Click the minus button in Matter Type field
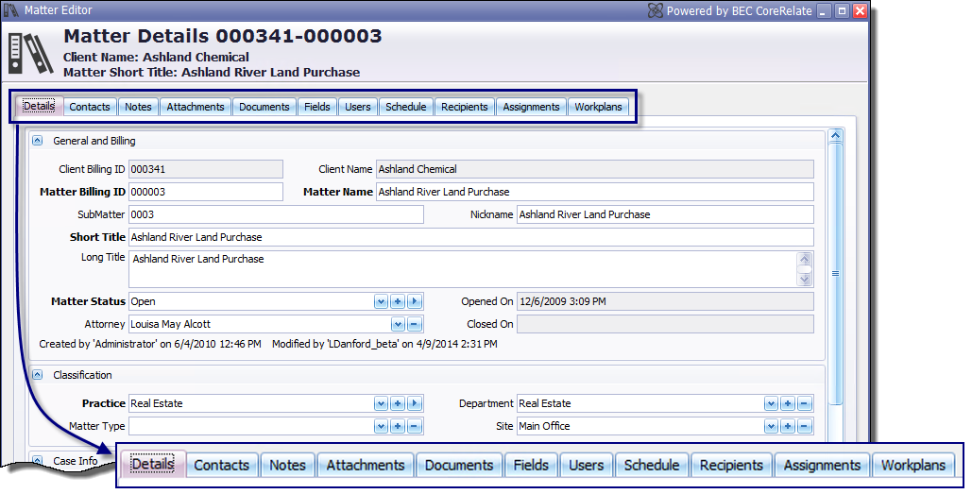This screenshot has width=972, height=494. pyautogui.click(x=415, y=426)
